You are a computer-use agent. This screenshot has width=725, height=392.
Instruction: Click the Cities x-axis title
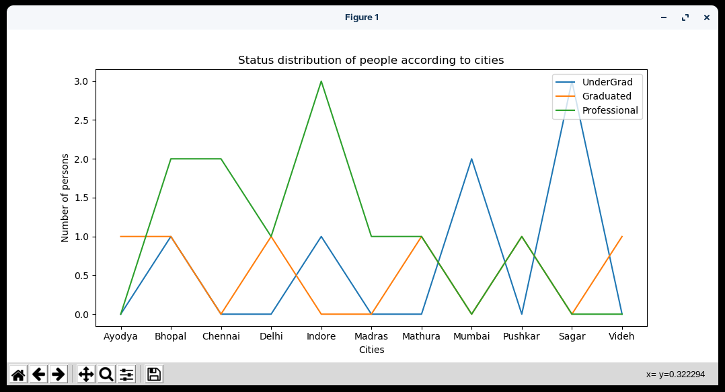point(371,350)
